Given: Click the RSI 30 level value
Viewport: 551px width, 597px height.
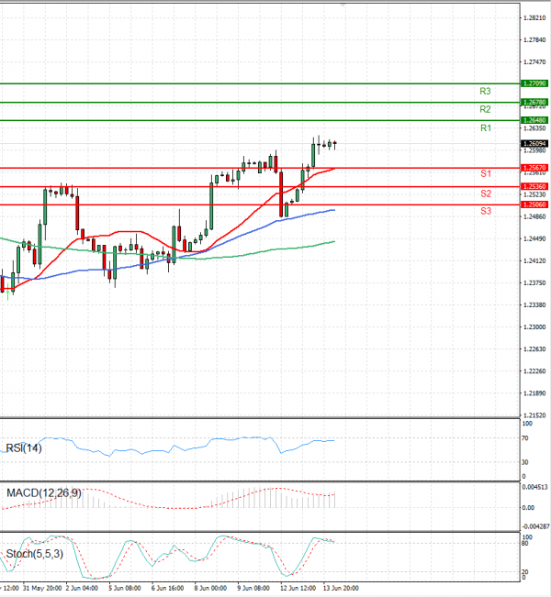Looking at the screenshot, I should pyautogui.click(x=525, y=462).
